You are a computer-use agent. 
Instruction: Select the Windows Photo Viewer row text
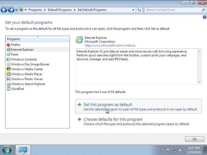(27, 79)
